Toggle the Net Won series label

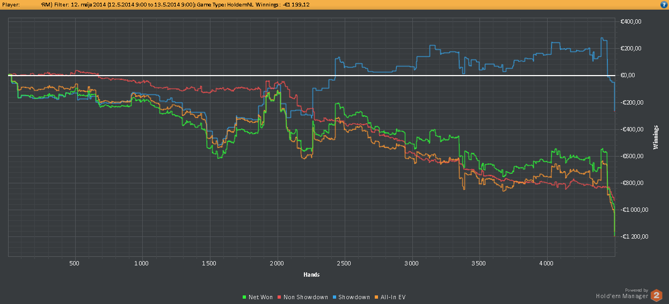click(x=260, y=297)
